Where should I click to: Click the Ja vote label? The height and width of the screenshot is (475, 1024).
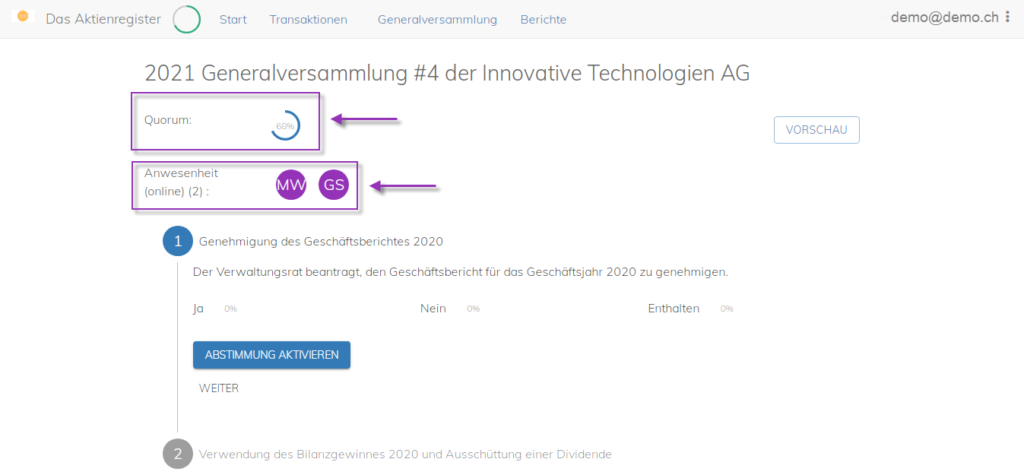pos(198,309)
